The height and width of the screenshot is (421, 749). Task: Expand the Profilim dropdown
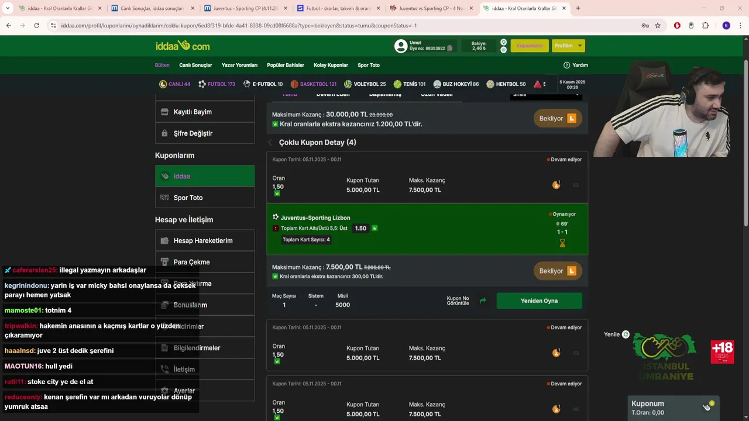(568, 46)
